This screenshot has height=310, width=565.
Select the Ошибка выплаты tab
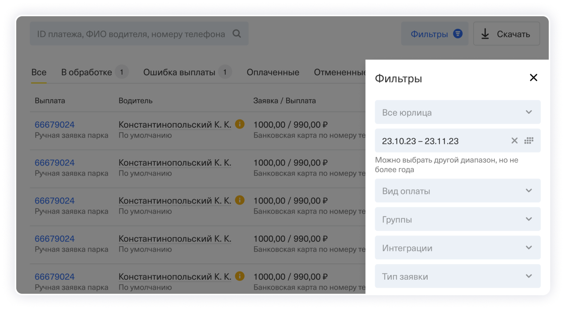click(x=179, y=72)
